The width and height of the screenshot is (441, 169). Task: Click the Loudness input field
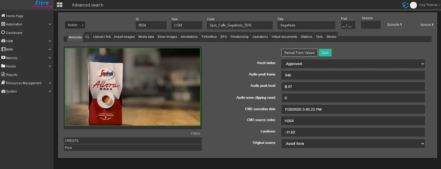click(x=353, y=132)
